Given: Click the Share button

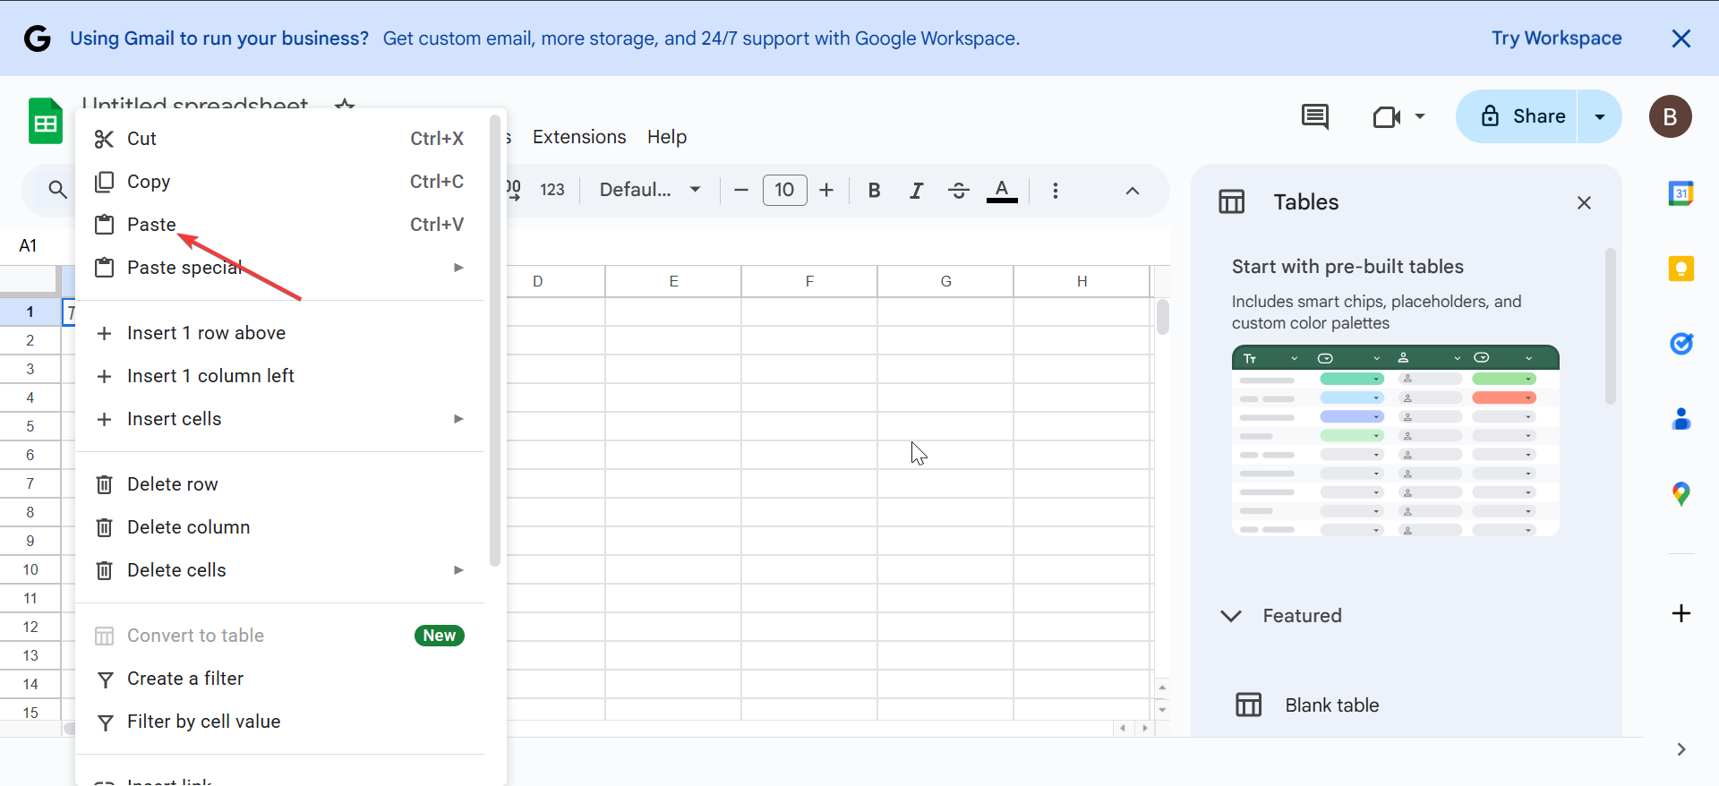Looking at the screenshot, I should (x=1518, y=116).
